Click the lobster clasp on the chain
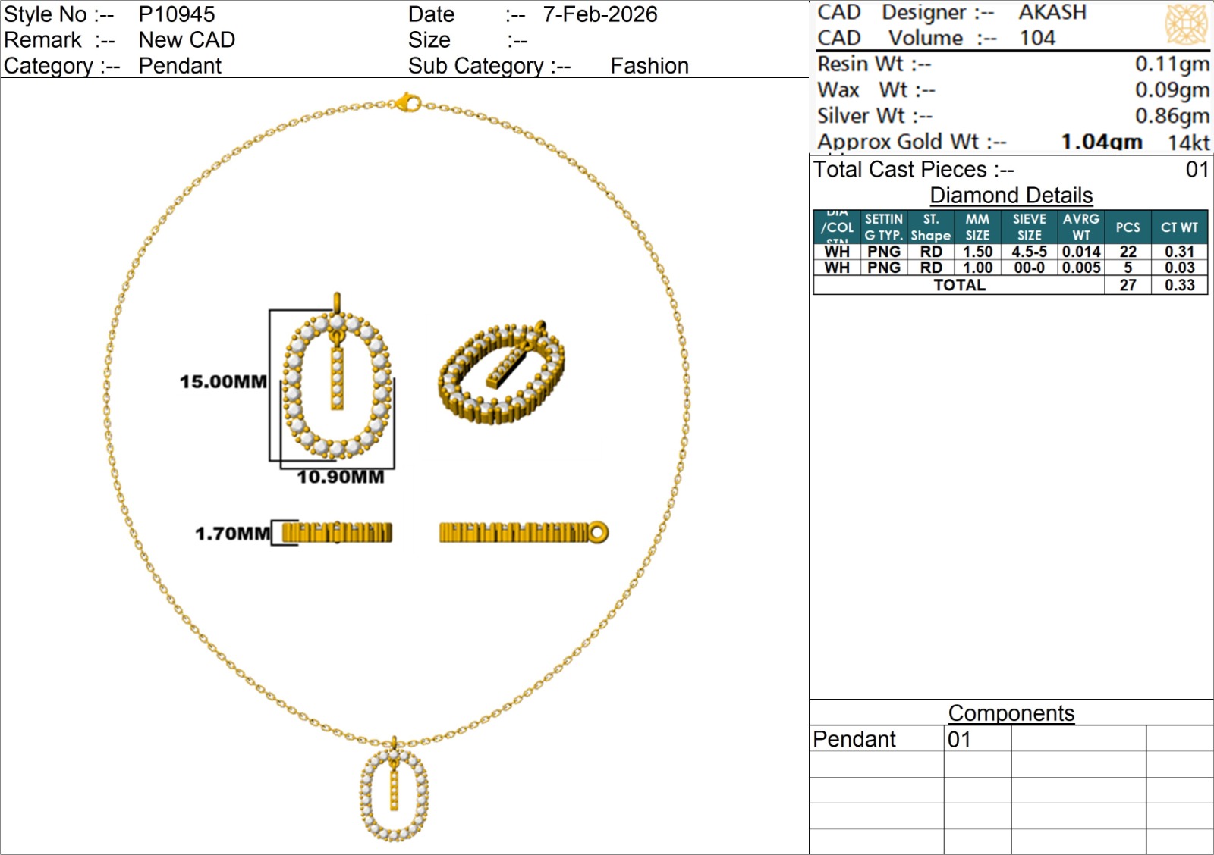 coord(407,102)
